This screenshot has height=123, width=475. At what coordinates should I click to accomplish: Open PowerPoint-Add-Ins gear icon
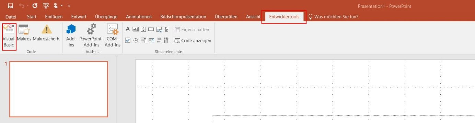91,36
